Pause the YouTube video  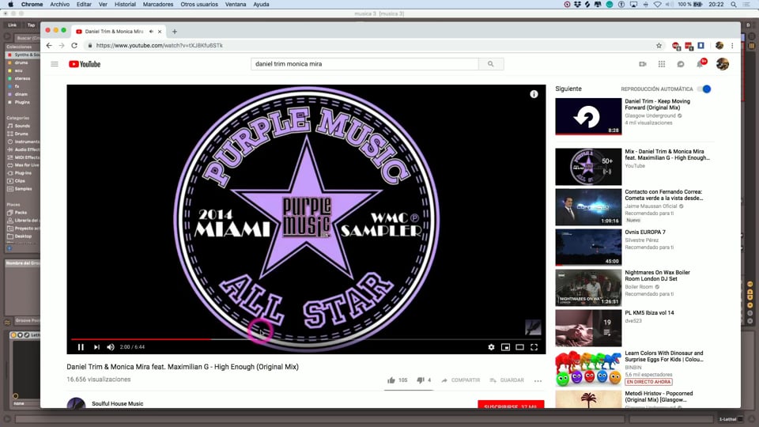[x=81, y=347]
